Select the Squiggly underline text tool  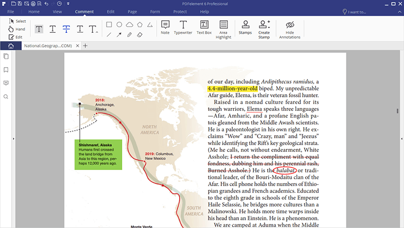coord(80,29)
